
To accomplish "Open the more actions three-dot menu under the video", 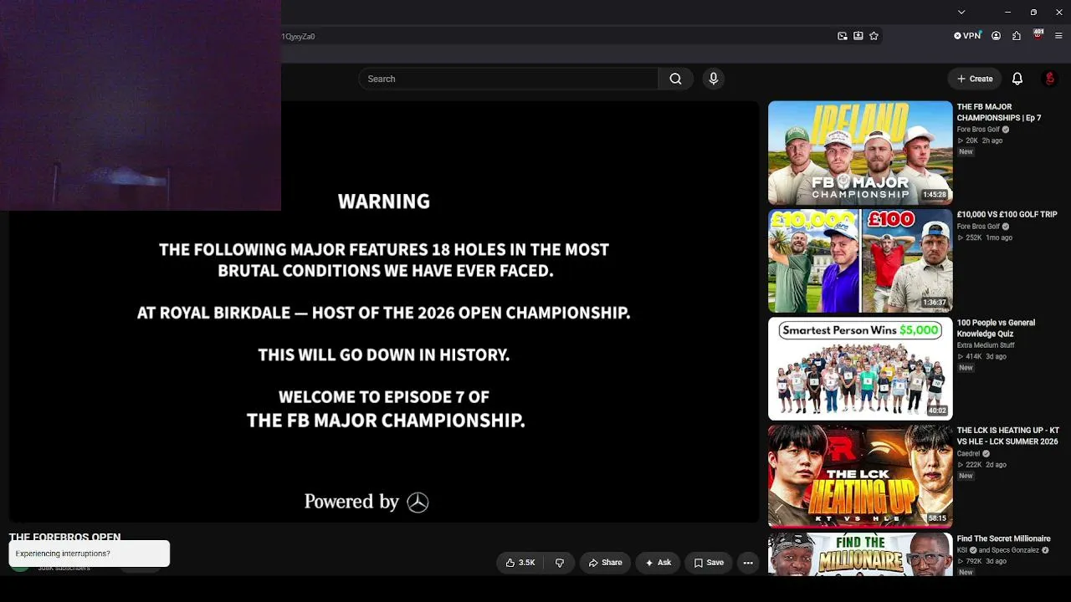I will (x=748, y=563).
